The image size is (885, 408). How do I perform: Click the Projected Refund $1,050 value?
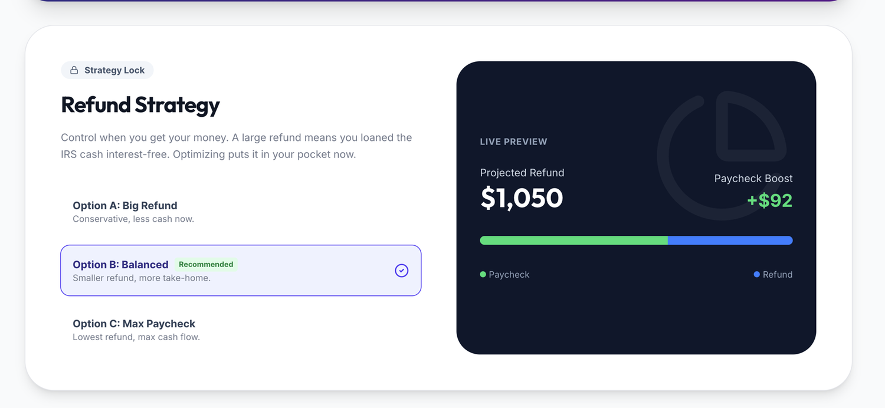[x=521, y=198]
